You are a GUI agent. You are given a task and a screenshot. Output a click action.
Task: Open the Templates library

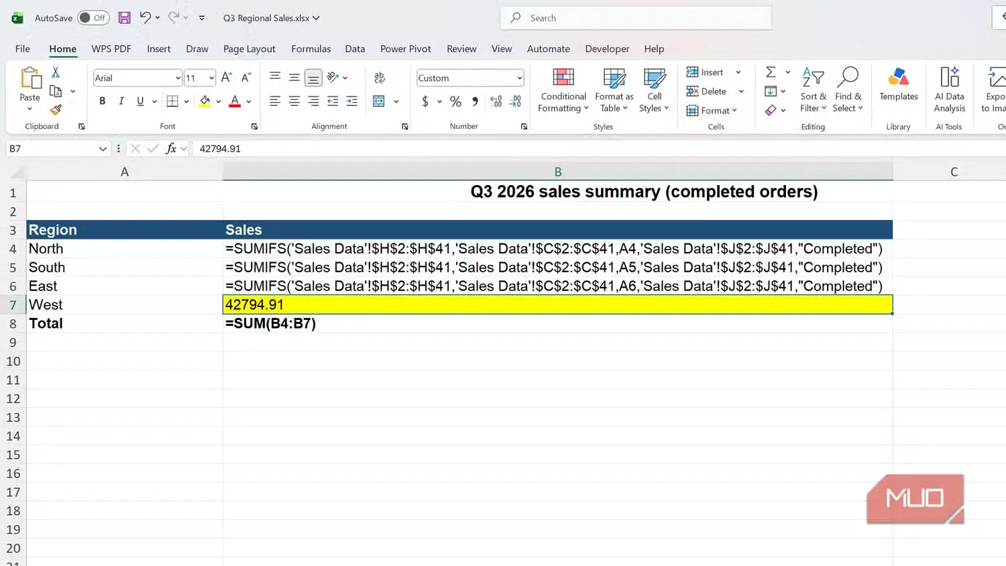click(899, 84)
